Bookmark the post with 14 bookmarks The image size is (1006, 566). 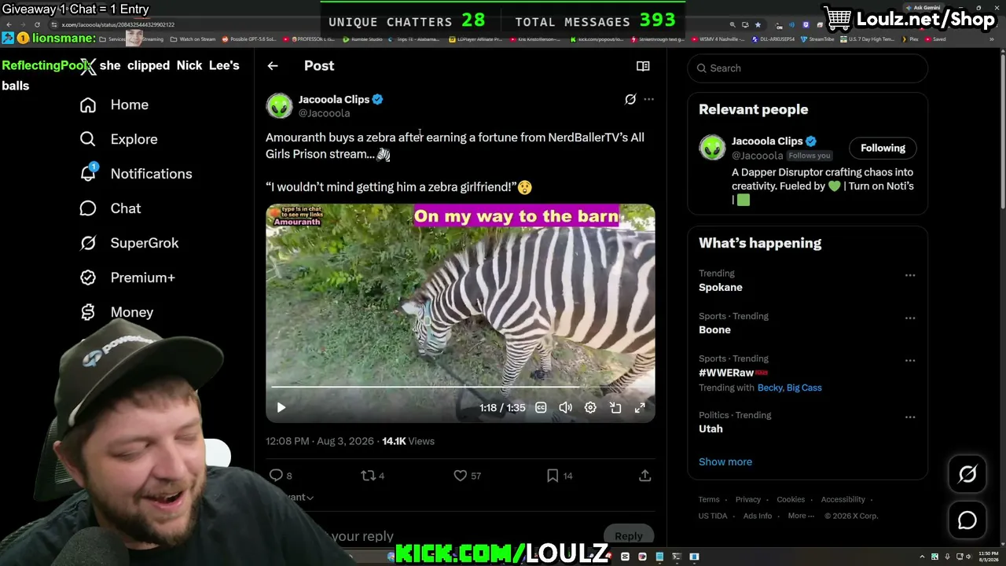553,475
